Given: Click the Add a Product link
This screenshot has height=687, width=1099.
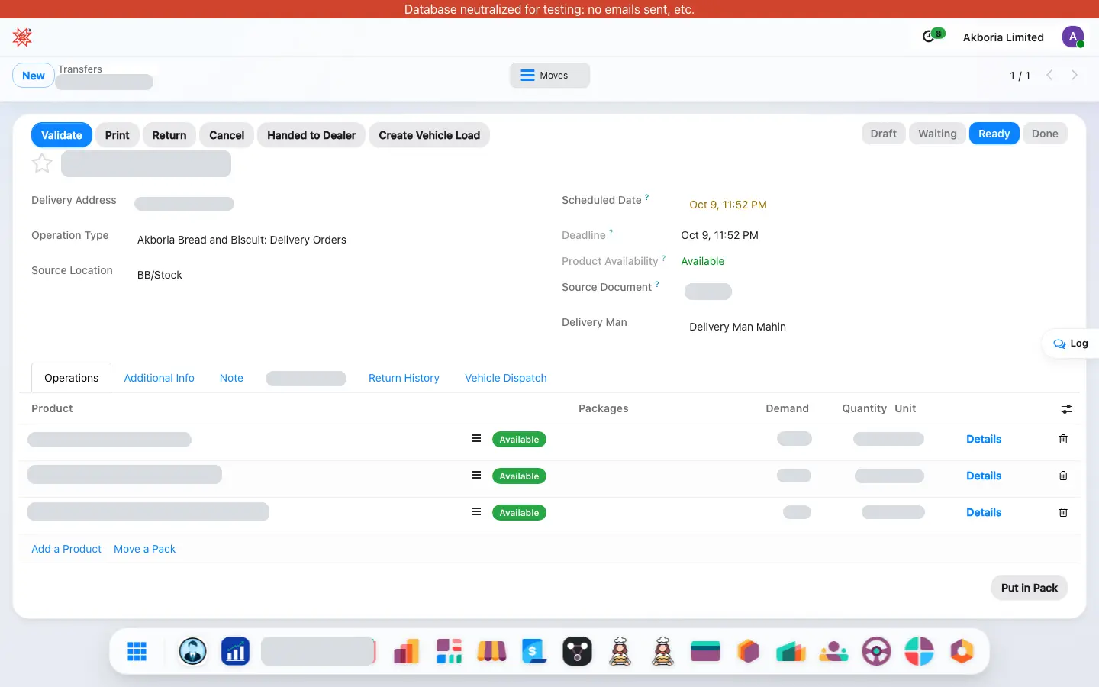Looking at the screenshot, I should click(x=66, y=549).
